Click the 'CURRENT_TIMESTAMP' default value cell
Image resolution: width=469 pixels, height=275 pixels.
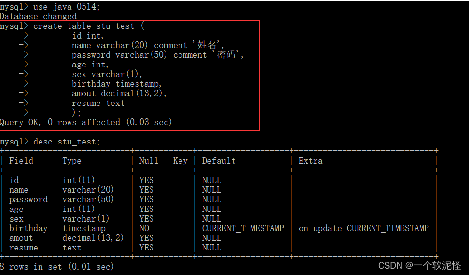(243, 228)
